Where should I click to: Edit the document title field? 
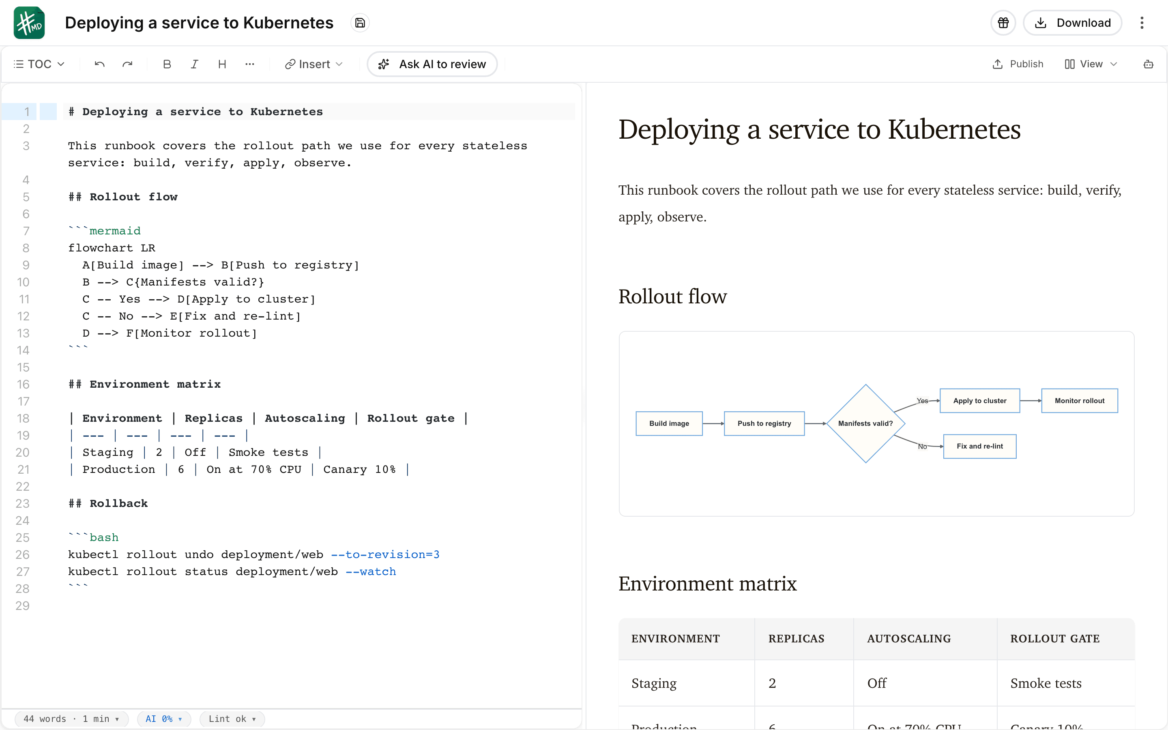[x=199, y=23]
